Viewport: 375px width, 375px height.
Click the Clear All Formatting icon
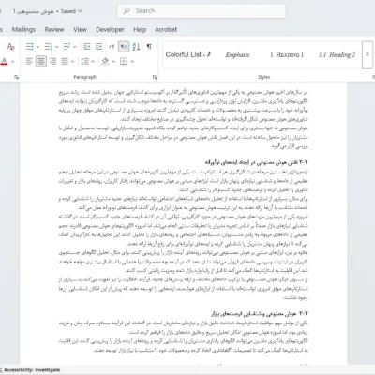click(x=11, y=47)
